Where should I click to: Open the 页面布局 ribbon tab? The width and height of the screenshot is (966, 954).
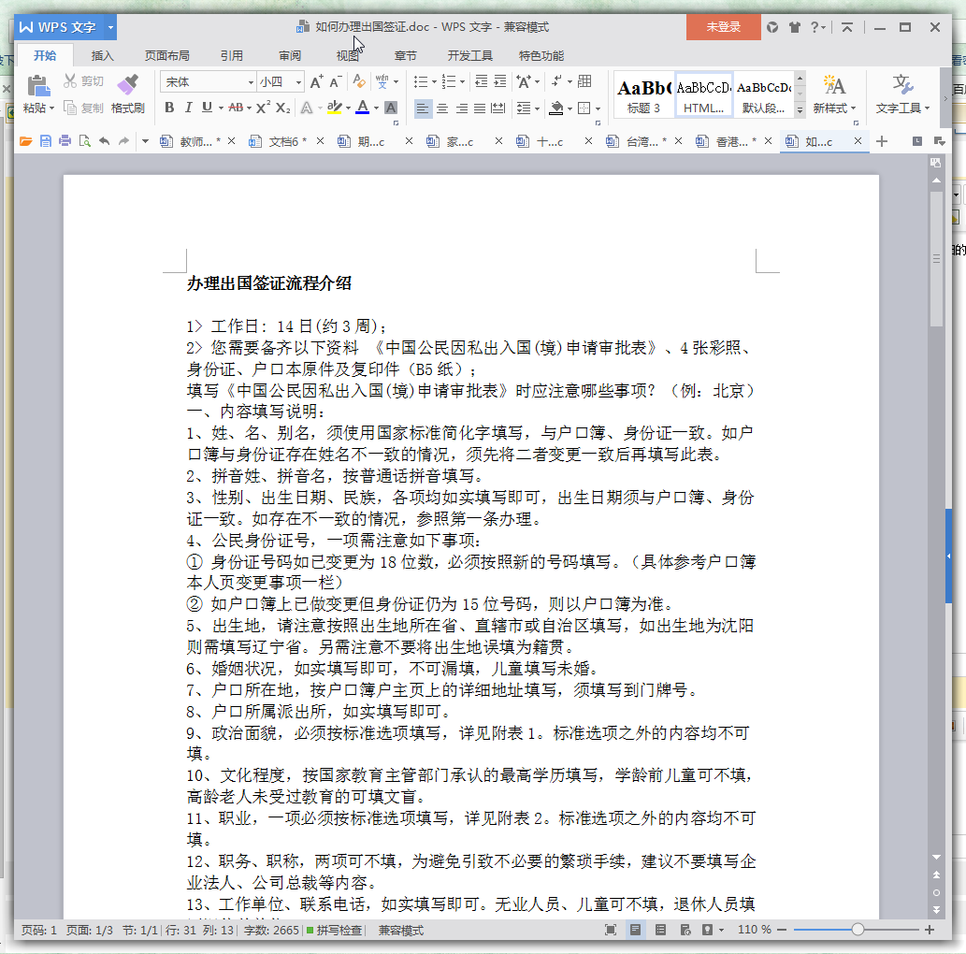click(167, 56)
